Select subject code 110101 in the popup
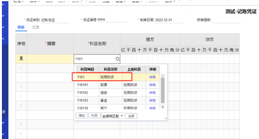 (x=83, y=85)
